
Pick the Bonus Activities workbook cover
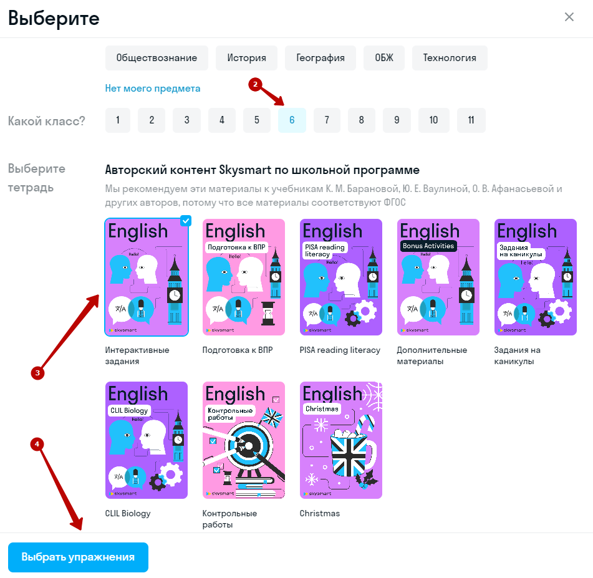click(438, 277)
